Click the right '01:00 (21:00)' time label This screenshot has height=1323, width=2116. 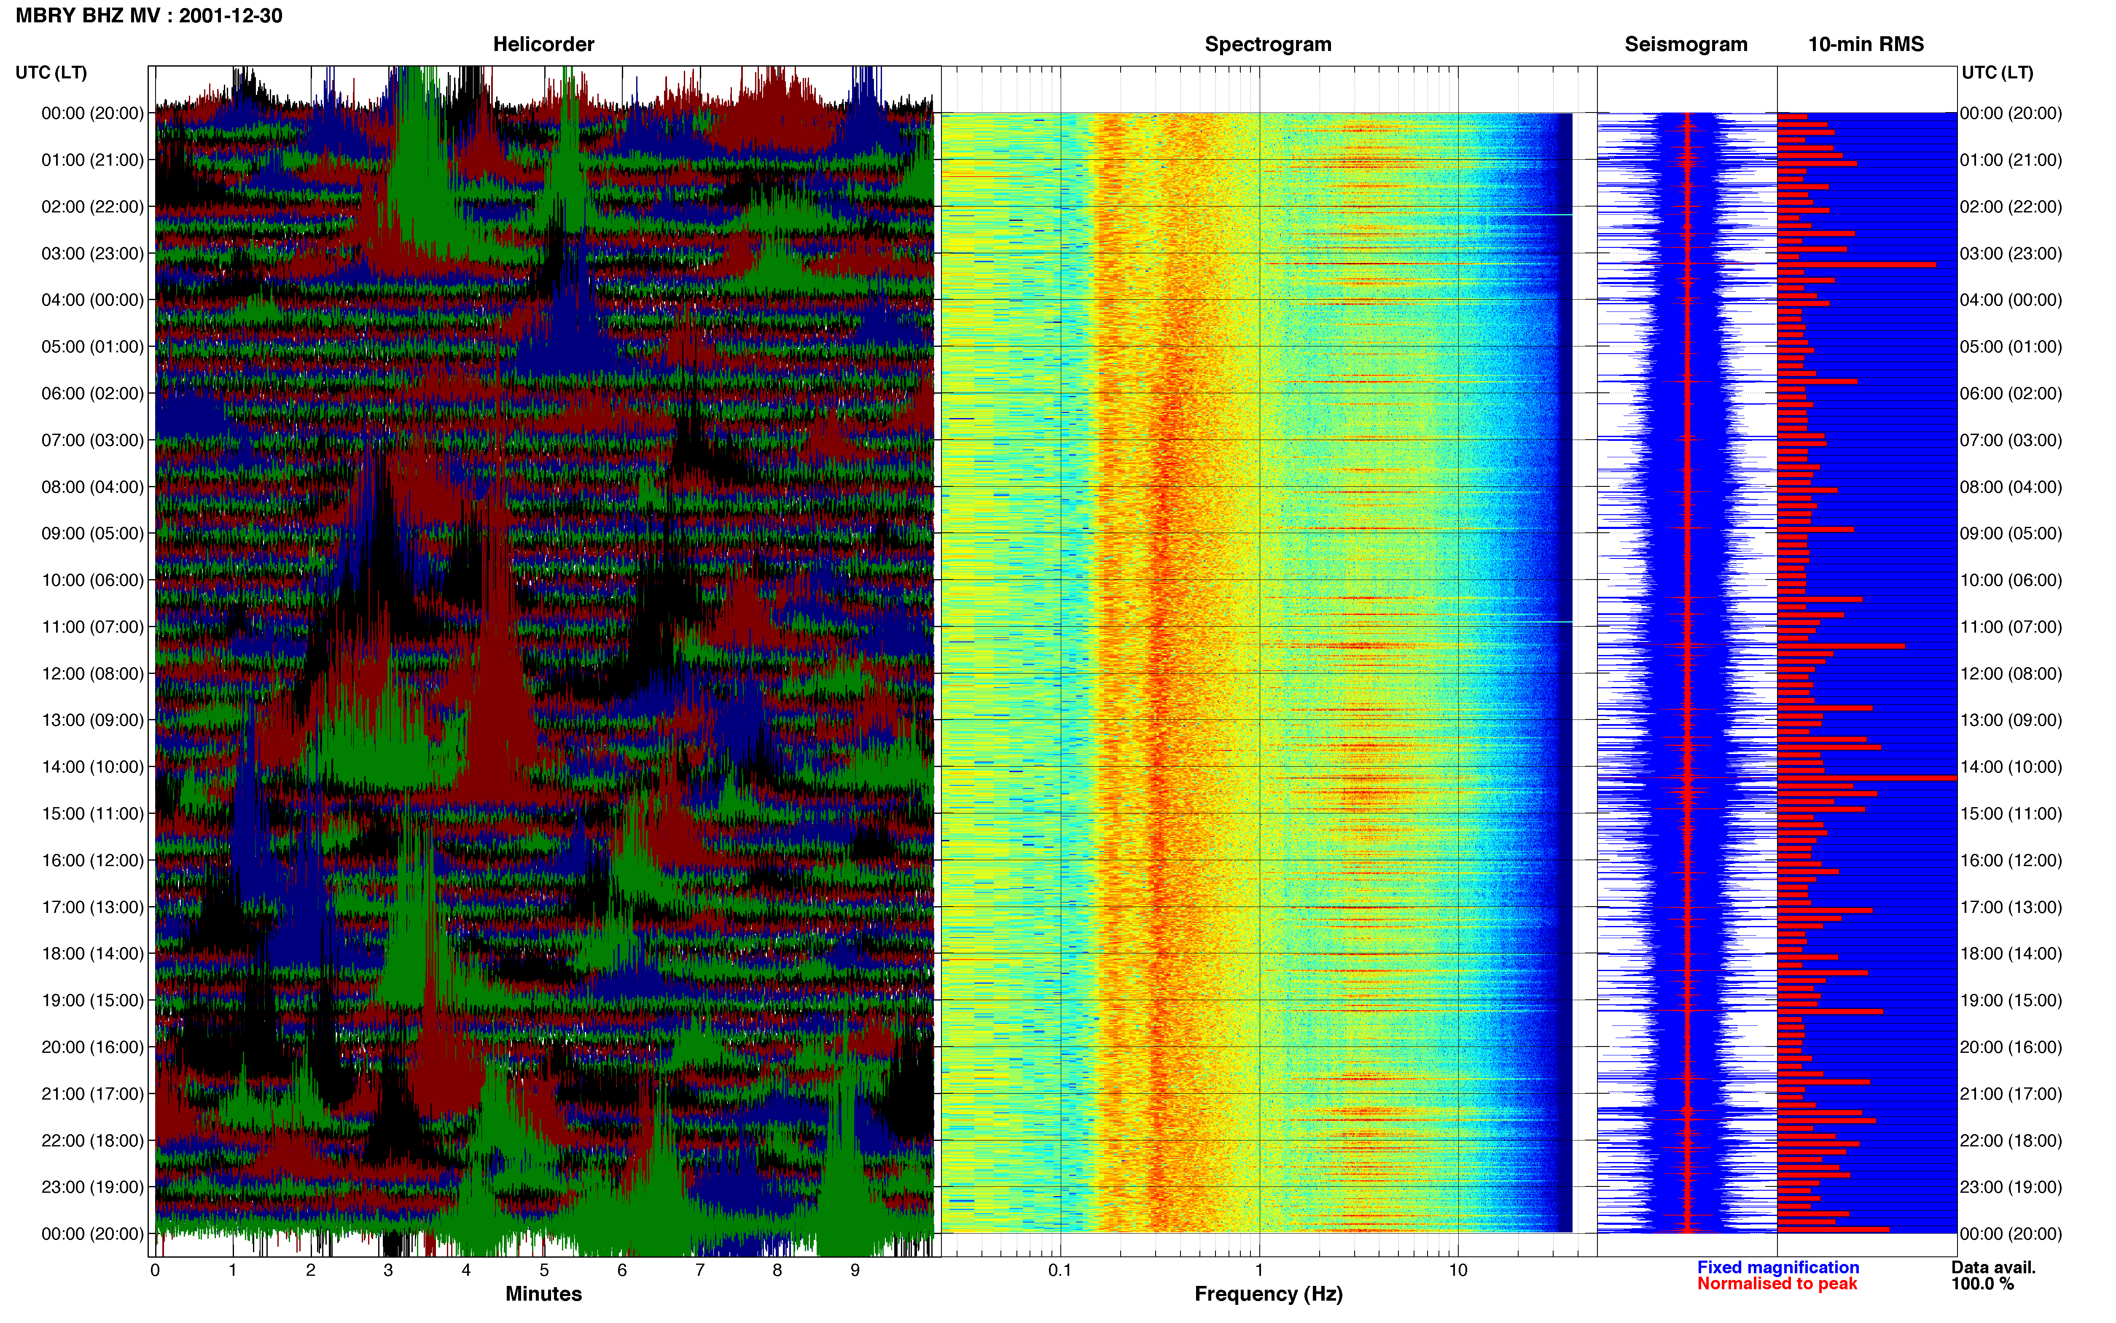2011,160
